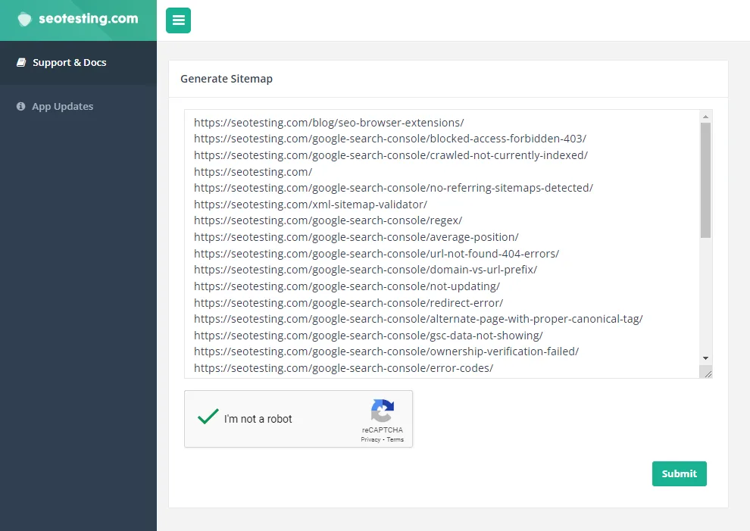Click the https://seotesting.com/ root URL line
This screenshot has height=531, width=750.
pos(253,172)
